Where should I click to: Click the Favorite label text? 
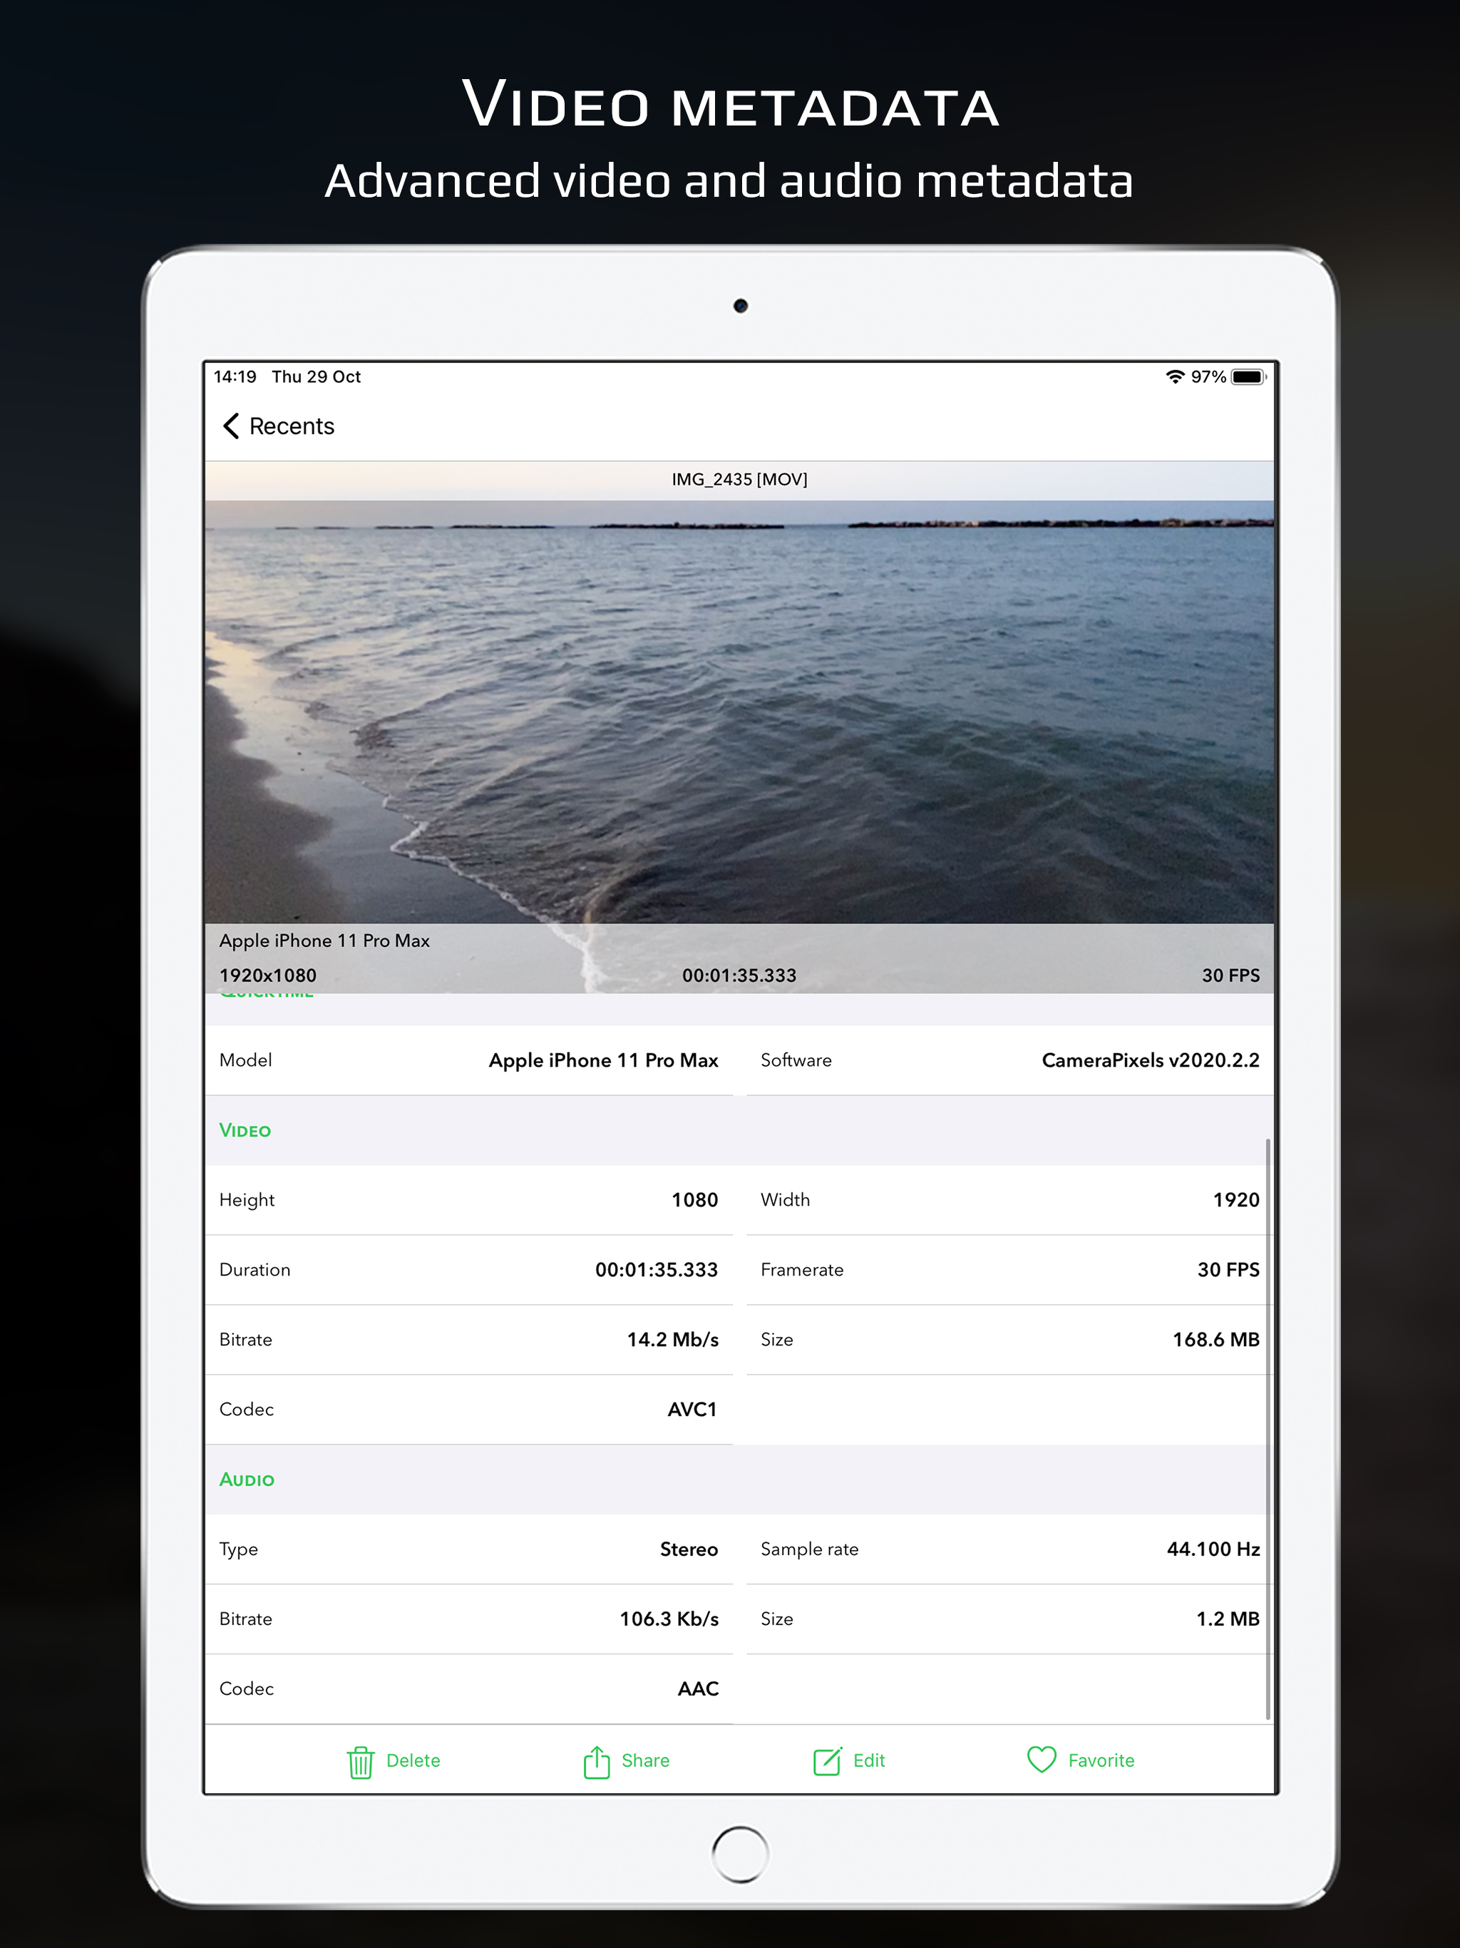pos(1101,1761)
